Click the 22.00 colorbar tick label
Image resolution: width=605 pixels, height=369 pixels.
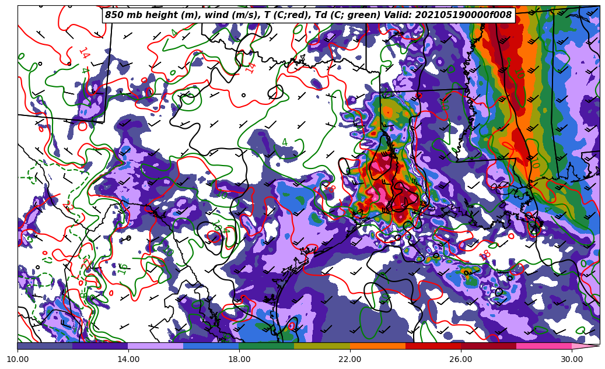[350, 359]
